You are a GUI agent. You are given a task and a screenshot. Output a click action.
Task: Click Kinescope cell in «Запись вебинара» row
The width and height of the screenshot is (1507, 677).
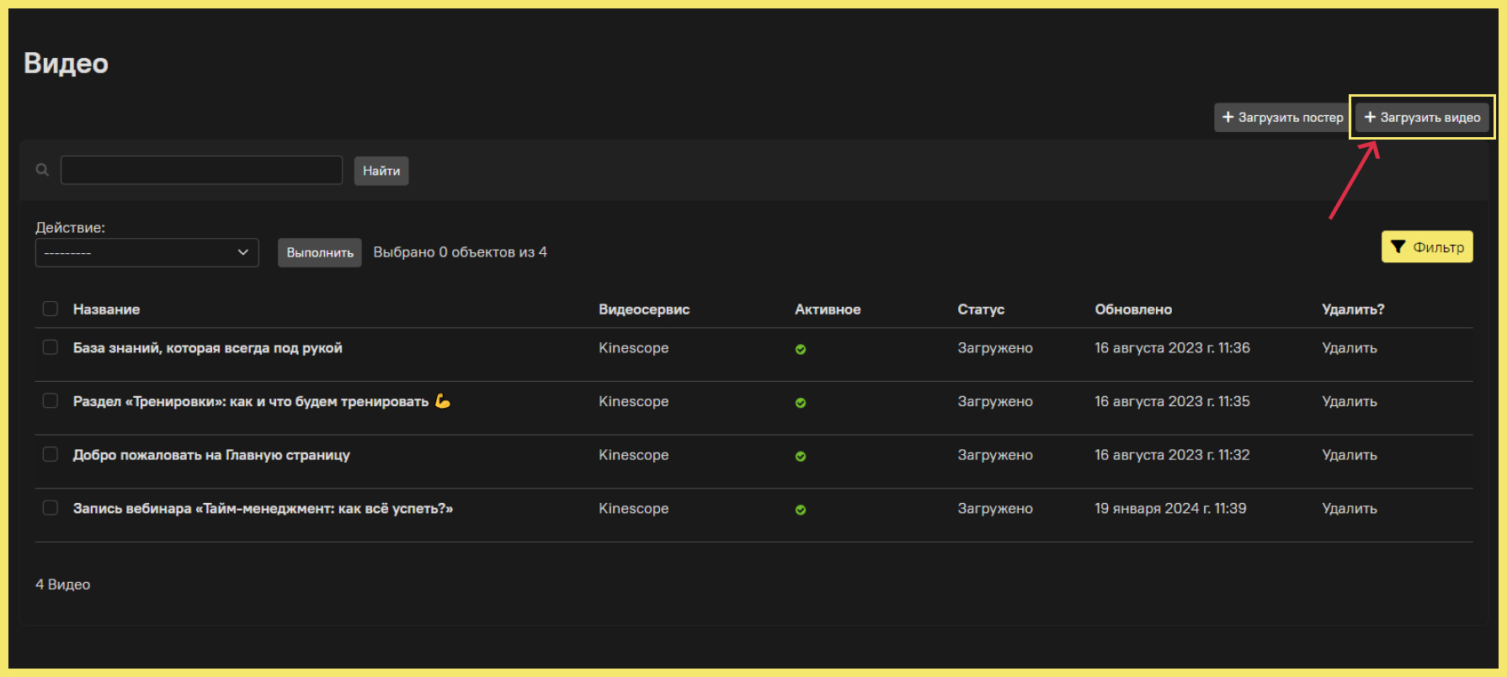[x=634, y=509]
